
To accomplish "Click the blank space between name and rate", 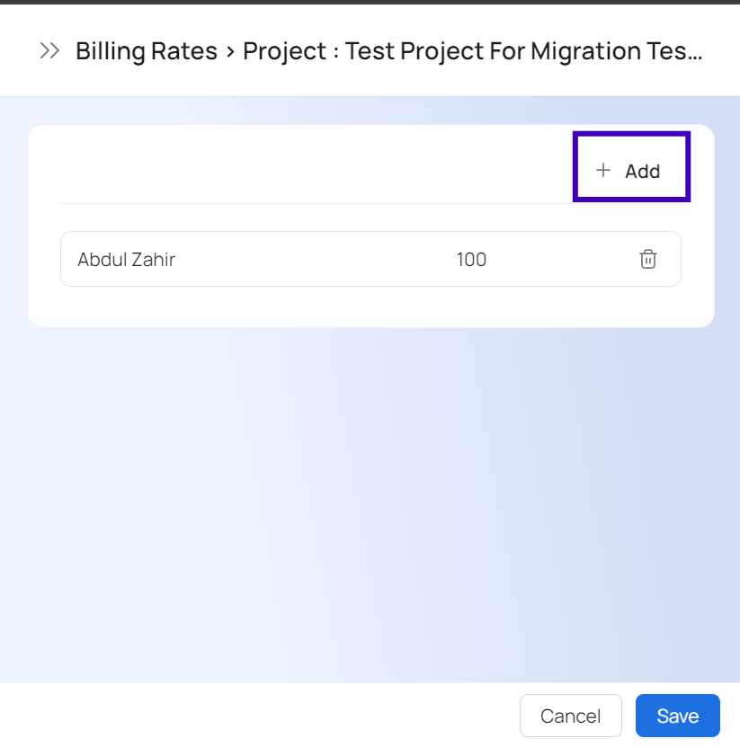I will (x=315, y=260).
